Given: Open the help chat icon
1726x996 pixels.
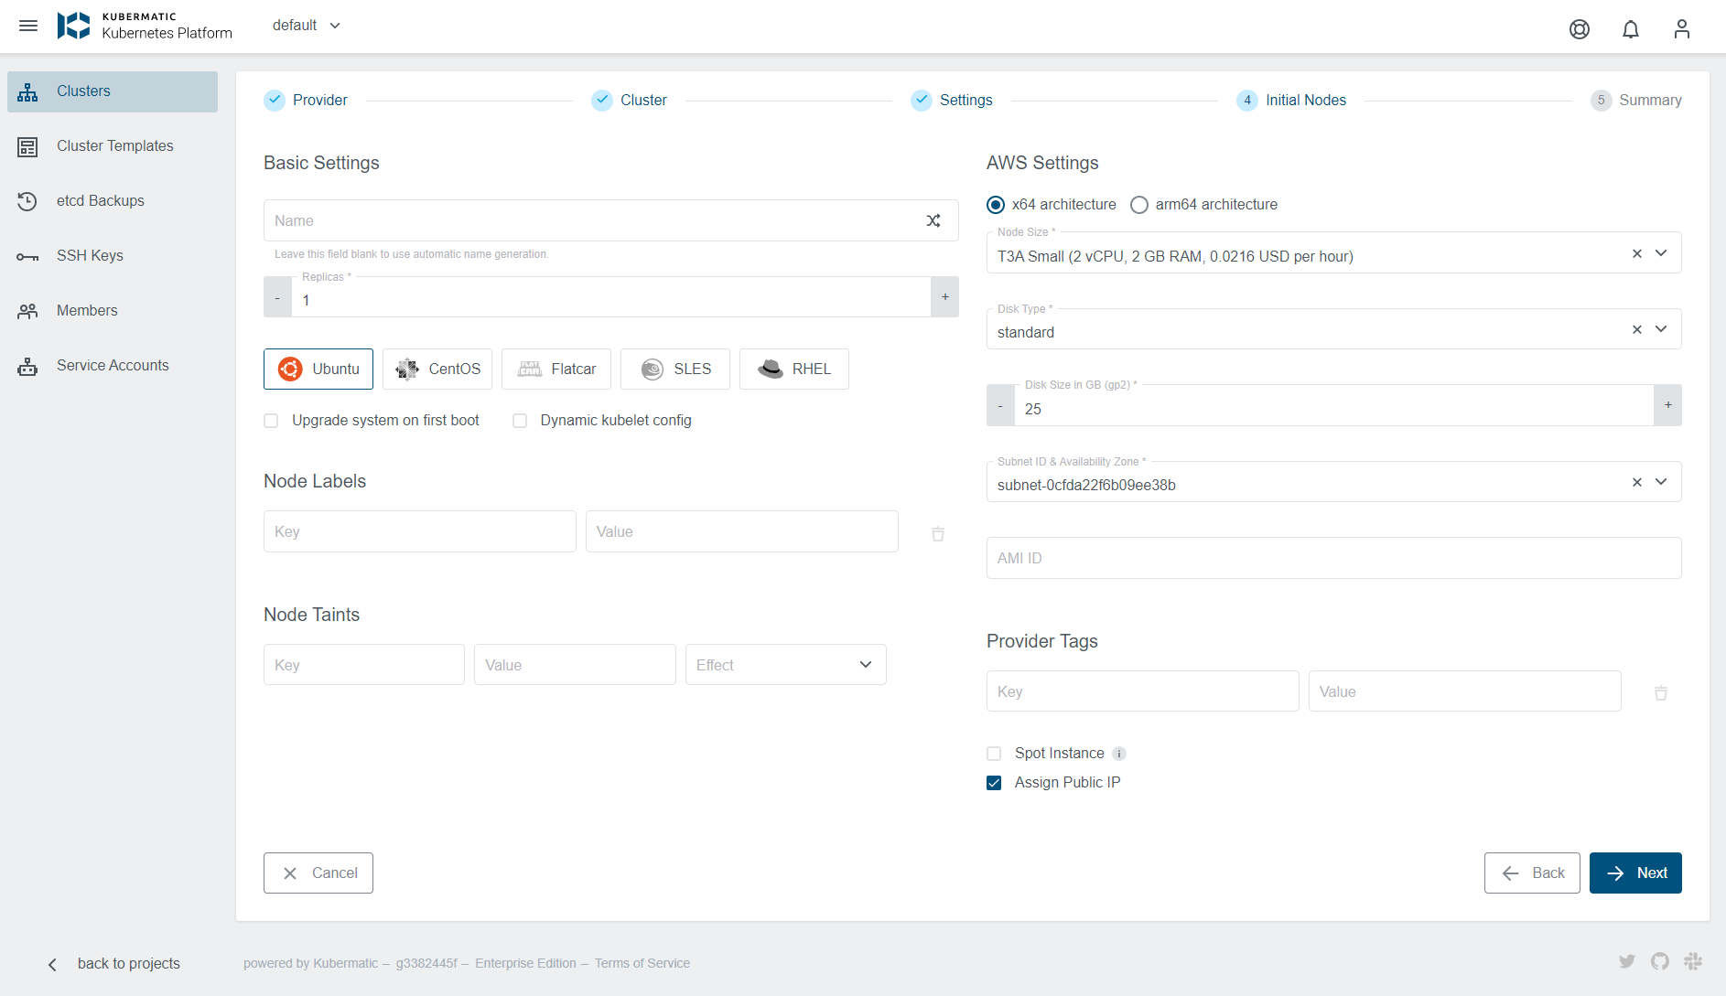Looking at the screenshot, I should tap(1580, 28).
